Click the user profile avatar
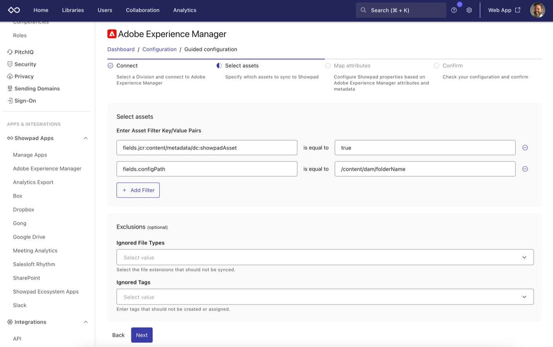Image resolution: width=553 pixels, height=347 pixels. coord(537,10)
